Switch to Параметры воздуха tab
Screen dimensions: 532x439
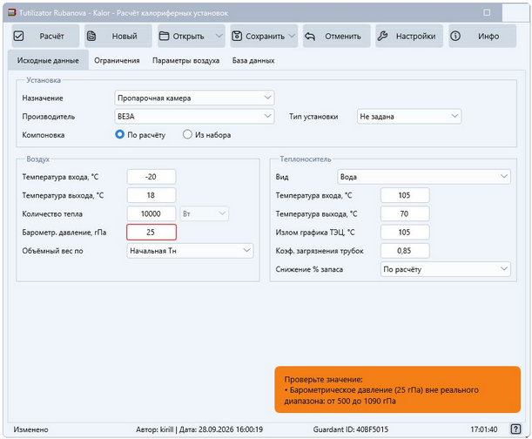pyautogui.click(x=185, y=60)
